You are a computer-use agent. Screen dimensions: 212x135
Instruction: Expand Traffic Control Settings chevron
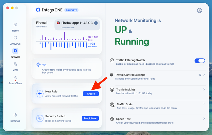(x=204, y=75)
